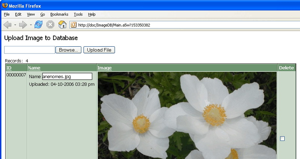Viewport: 300px width, 159px height.
Task: Click the Delete column header
Action: (286, 68)
